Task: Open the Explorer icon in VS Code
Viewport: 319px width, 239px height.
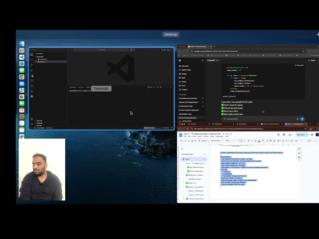Action: click(32, 54)
